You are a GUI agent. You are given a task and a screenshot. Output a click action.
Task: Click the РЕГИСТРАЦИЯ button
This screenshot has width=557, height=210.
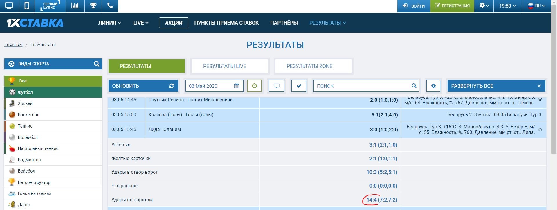[x=452, y=6]
